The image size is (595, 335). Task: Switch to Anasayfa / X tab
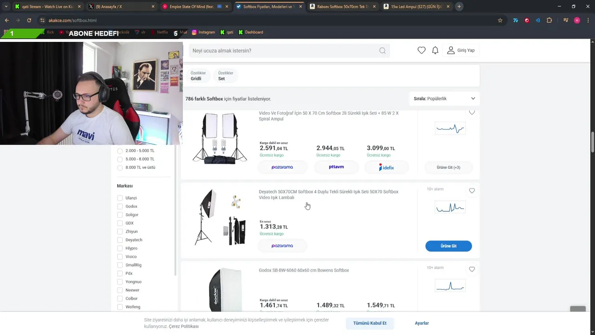click(x=121, y=7)
